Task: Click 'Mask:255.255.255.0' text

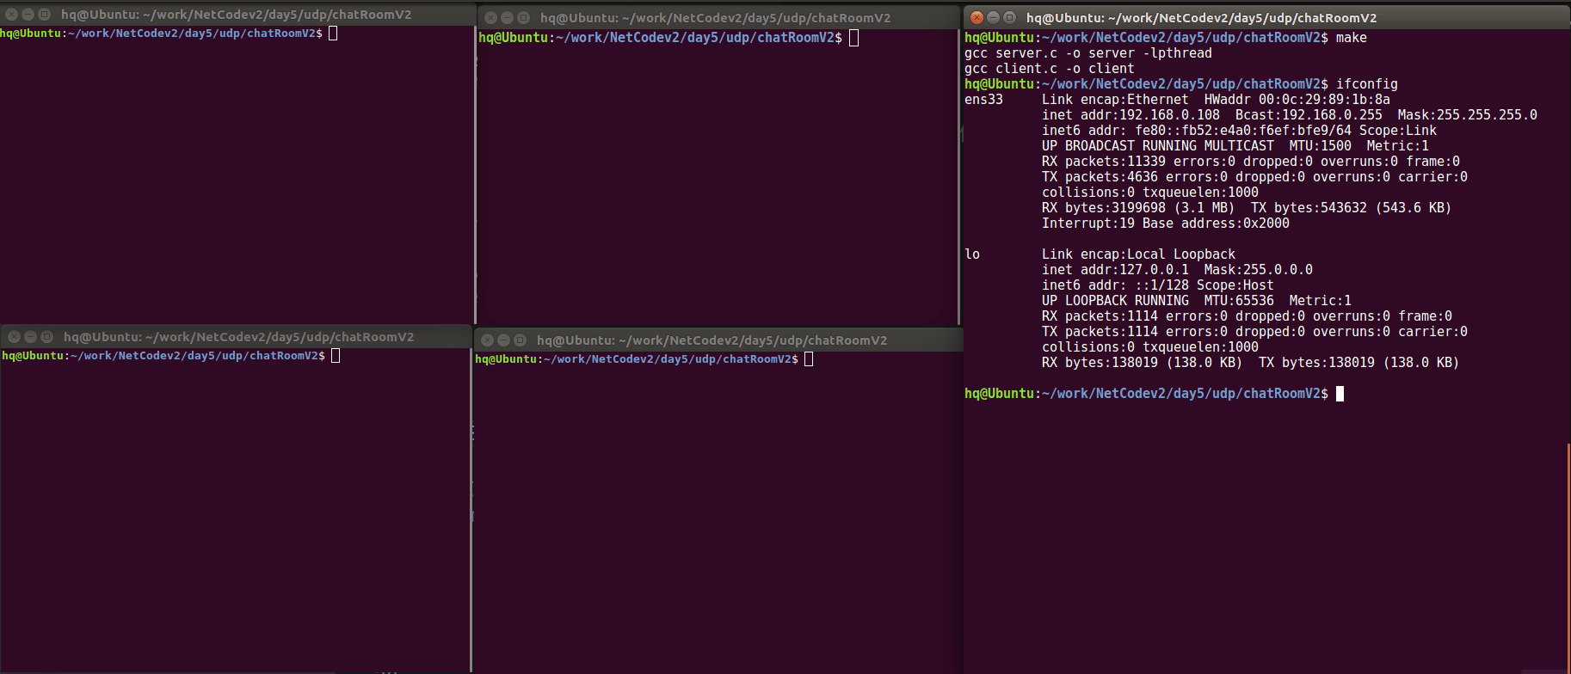Action: [x=1467, y=115]
